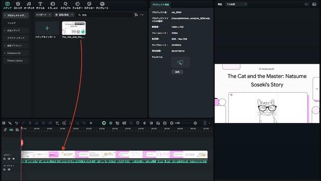Image resolution: width=321 pixels, height=181 pixels.
Task: Open the フル品質 playback quality dropdown
Action: tap(236, 4)
